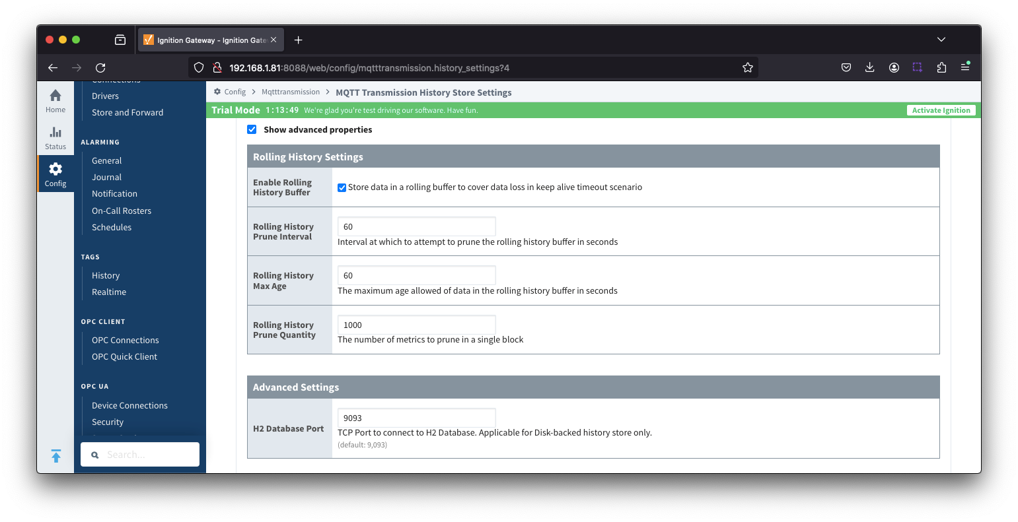Screen dimensions: 1018x522
Task: Click the sidebar Search field
Action: coord(140,455)
